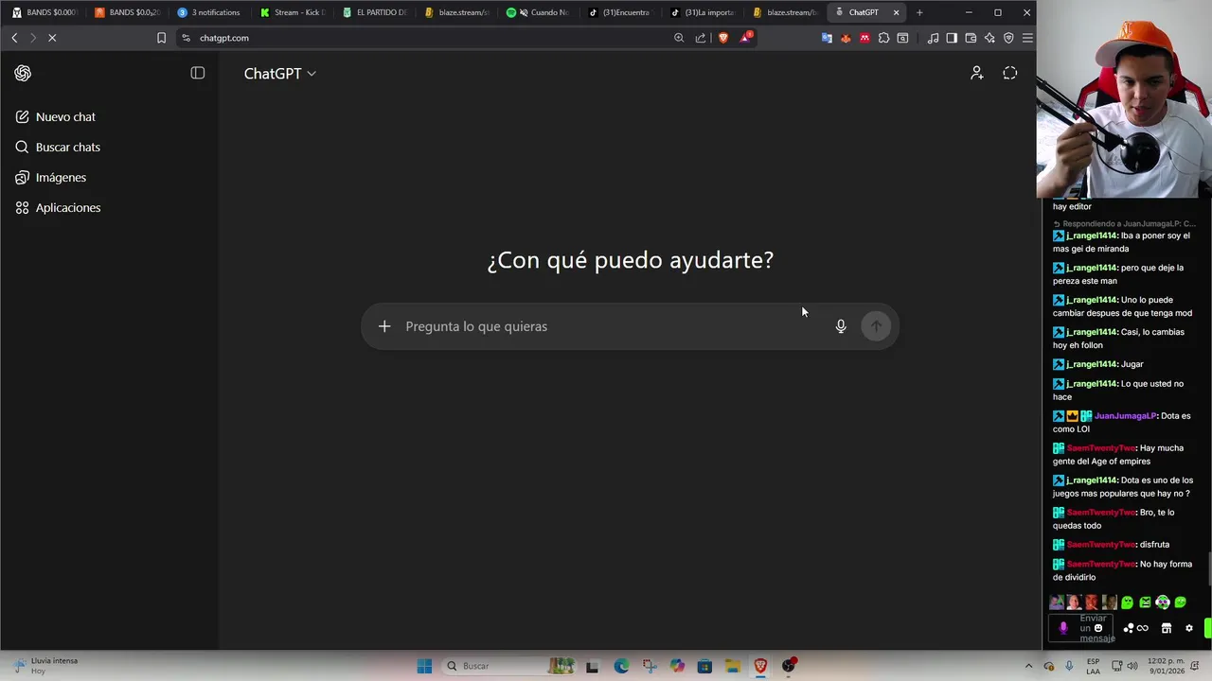Click the chat store icon
Screen dimensions: 1212x681
coord(1167,628)
